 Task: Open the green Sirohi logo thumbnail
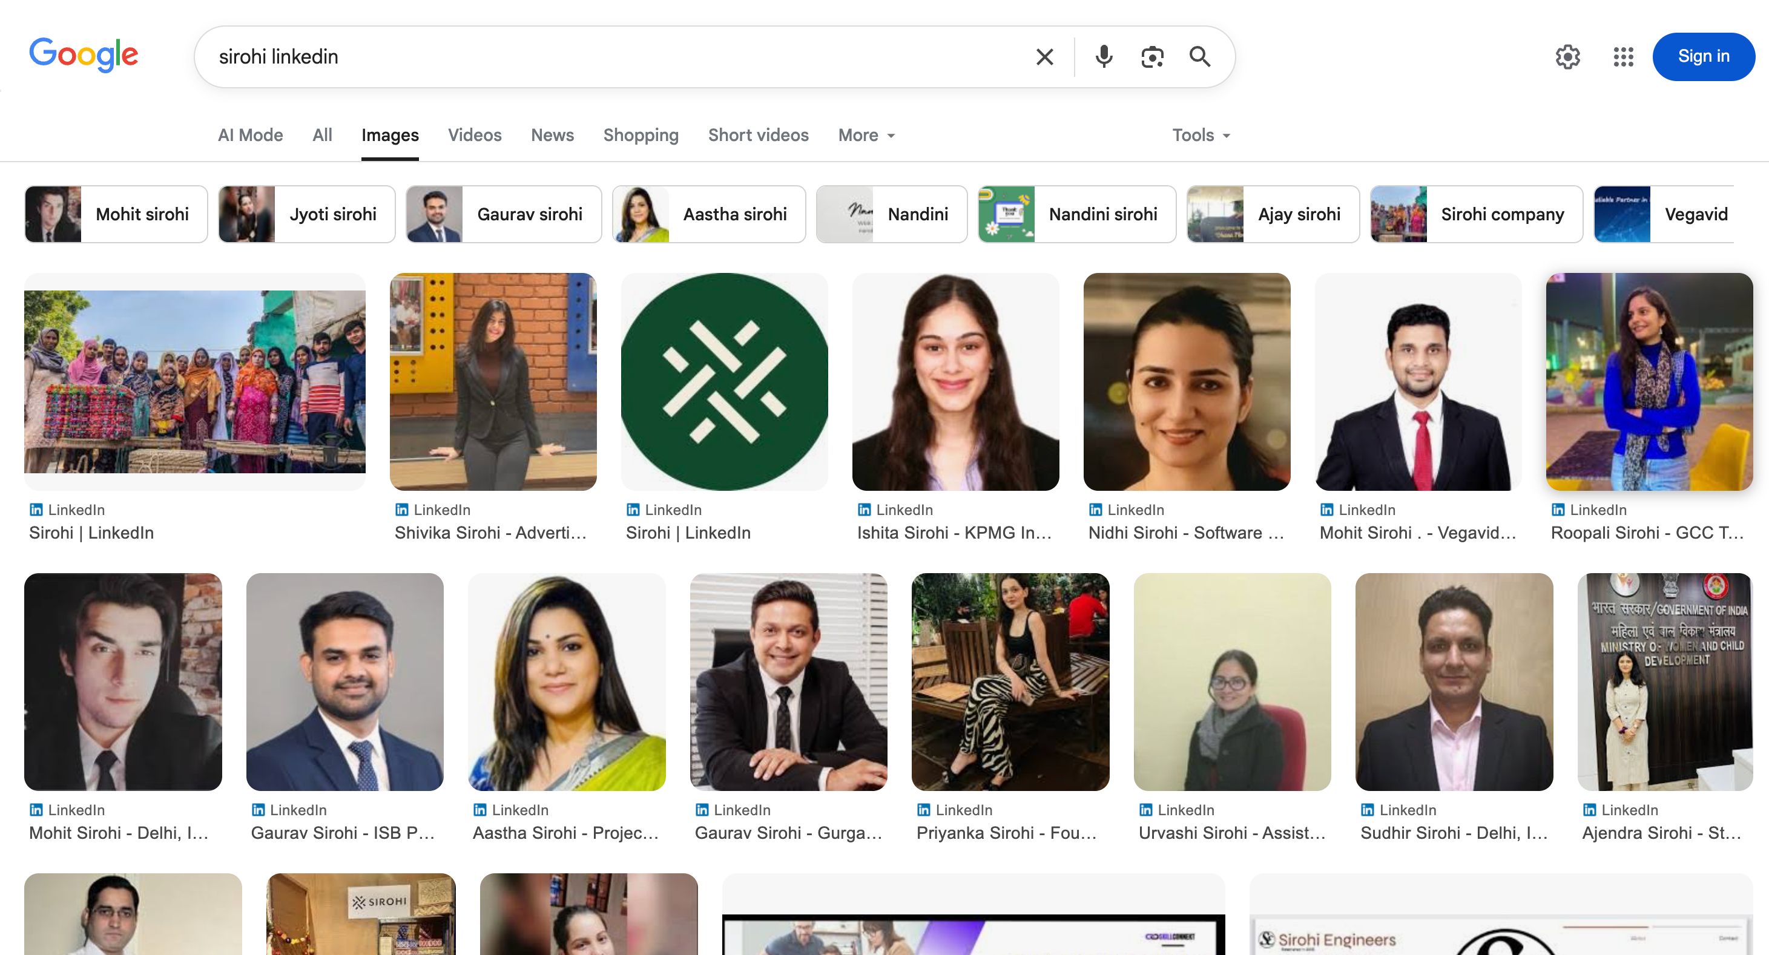click(x=724, y=382)
